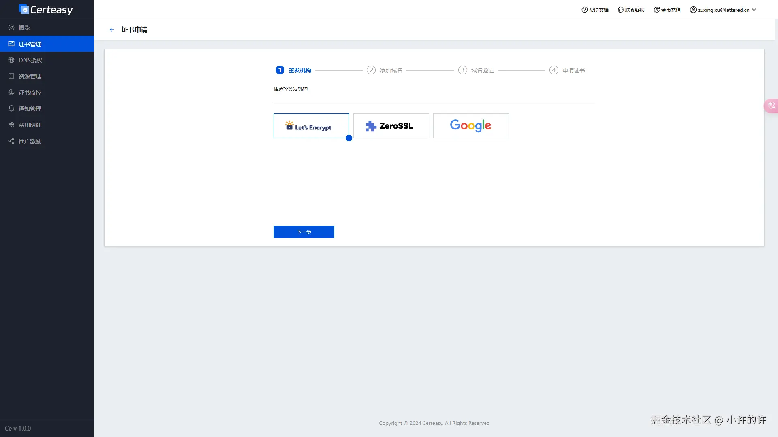
Task: Expand the account dropdown next to zuxing.xu@lettered.cn
Action: [x=754, y=9]
